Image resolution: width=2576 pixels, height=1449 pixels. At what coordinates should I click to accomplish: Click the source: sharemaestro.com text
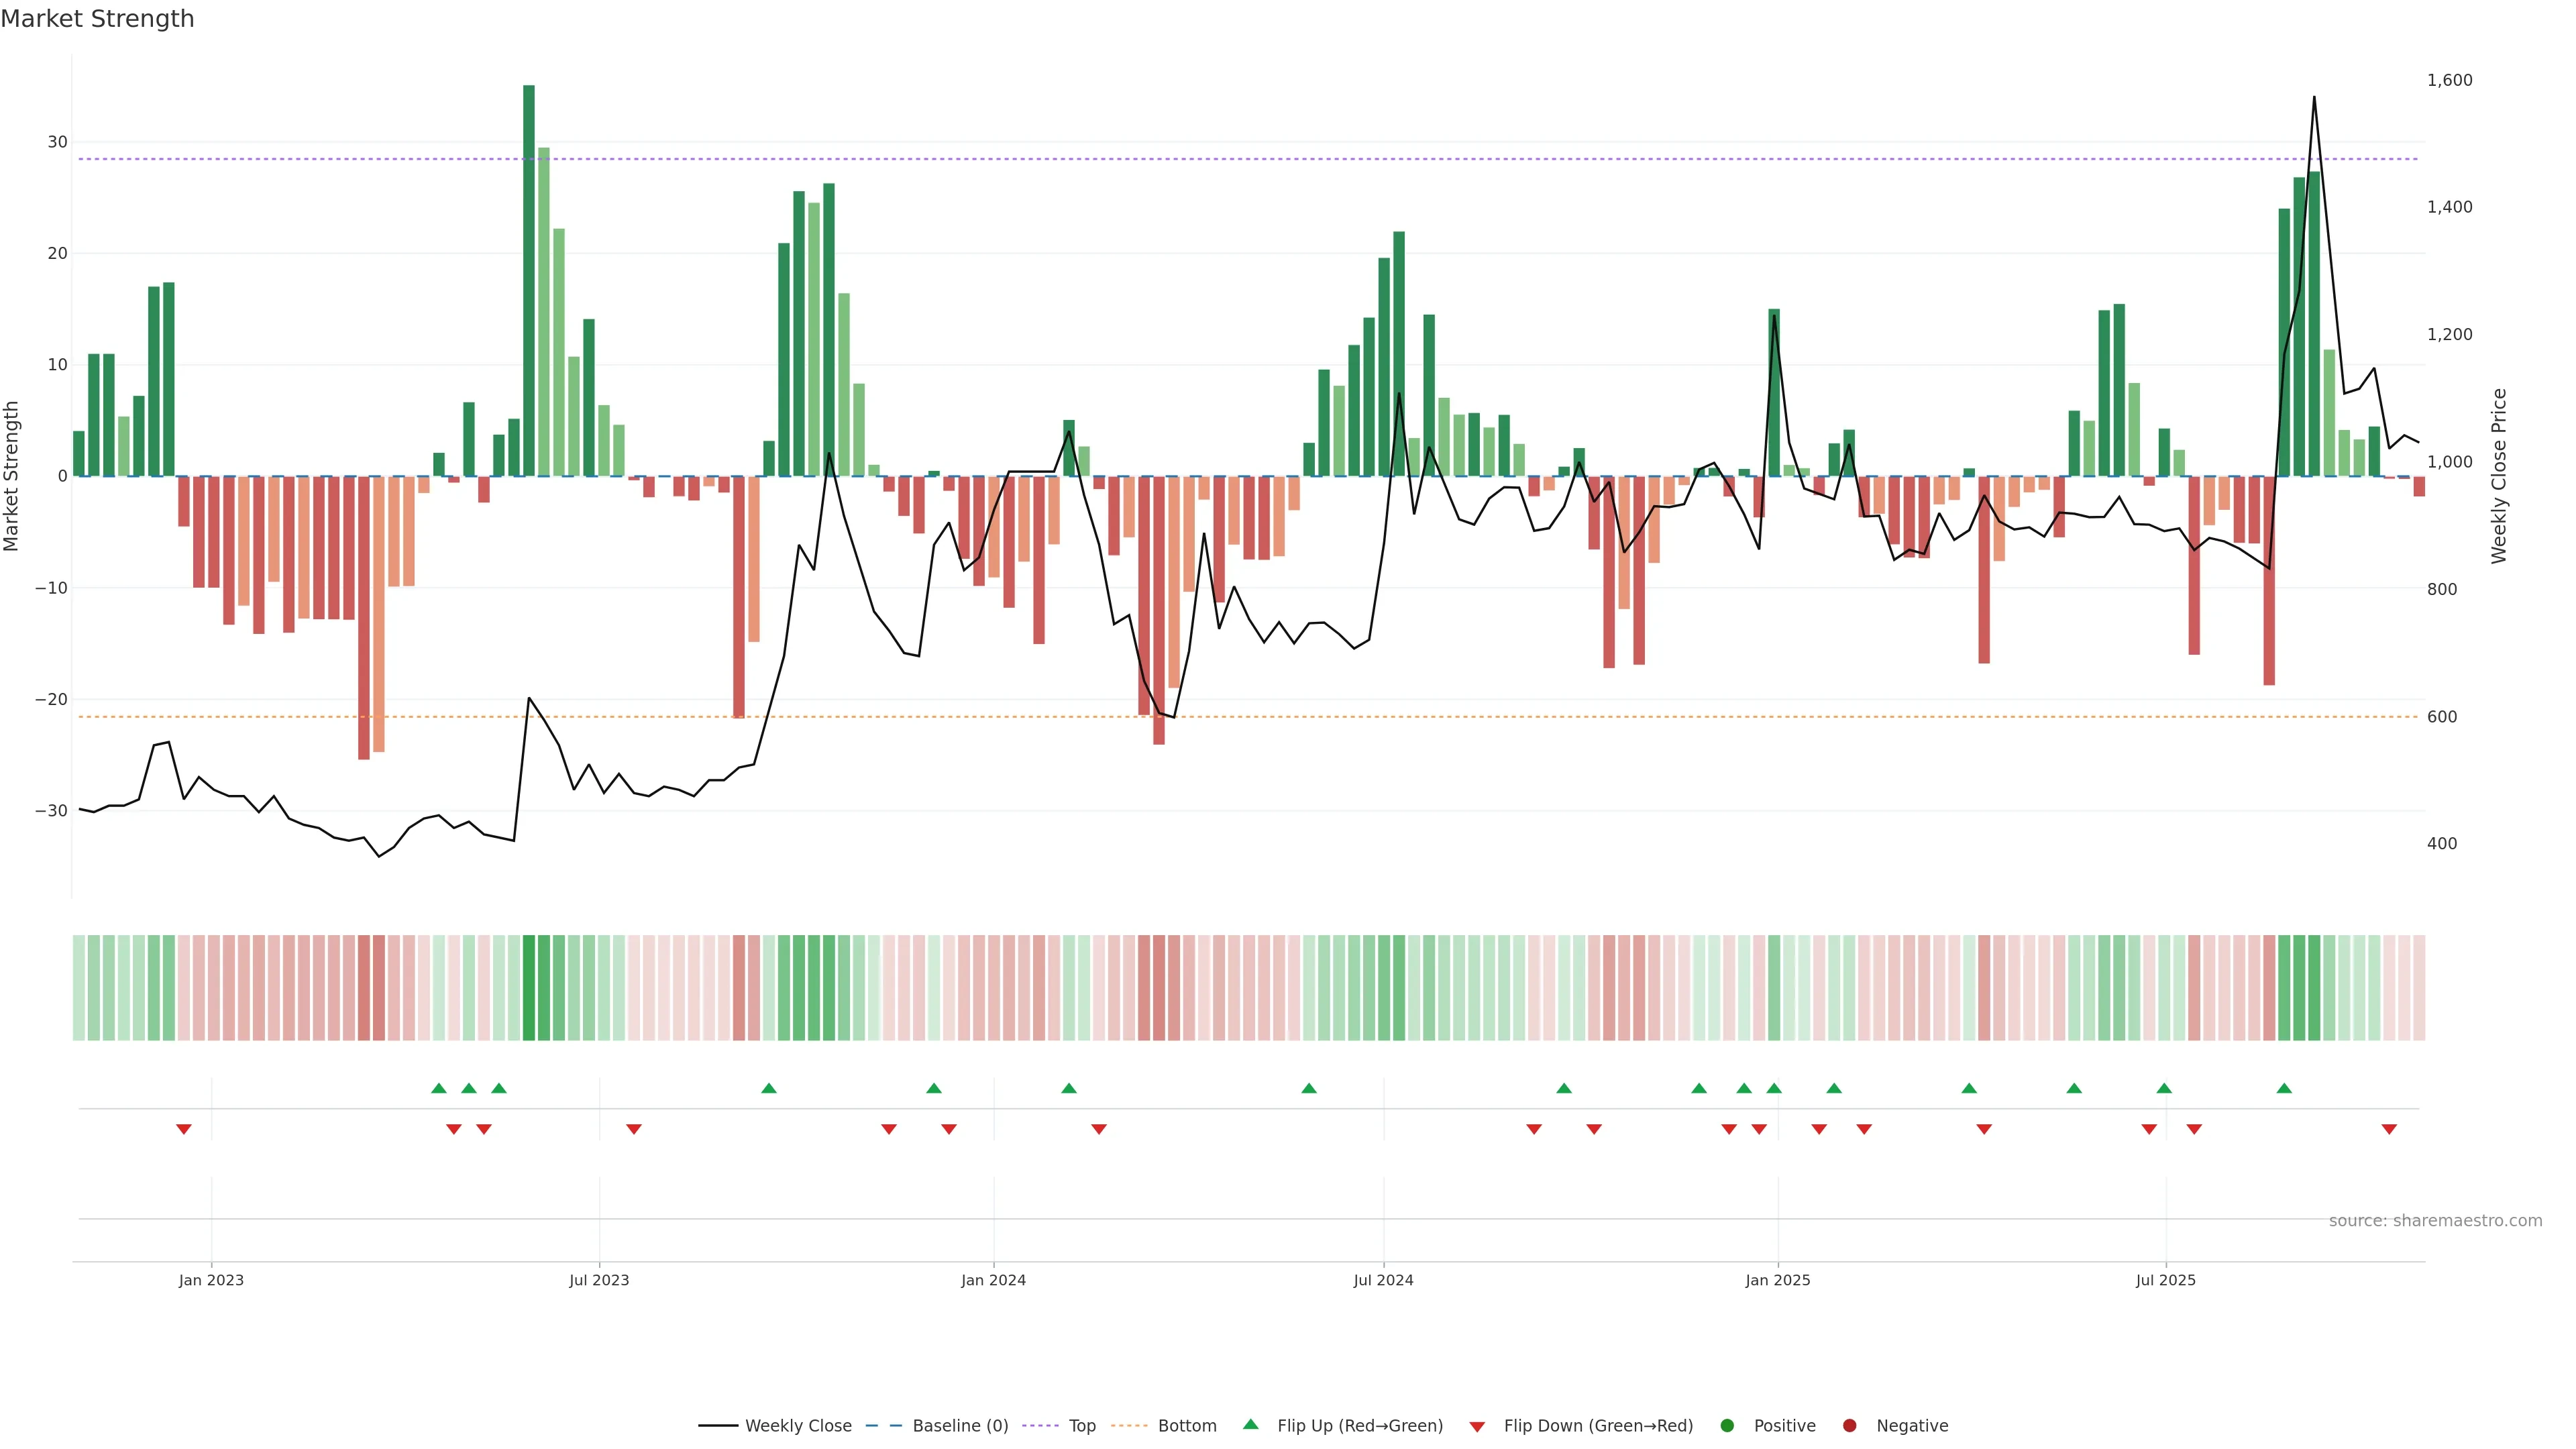click(x=2435, y=1220)
